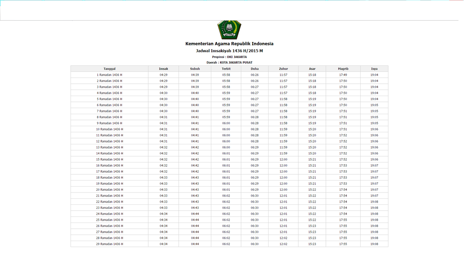Select the '5 Ramadan 1436 H' row label
Viewport: 464px width, 261px height.
click(x=109, y=99)
